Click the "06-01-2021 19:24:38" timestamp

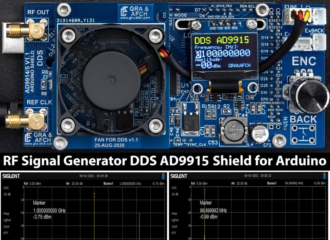[94, 176]
